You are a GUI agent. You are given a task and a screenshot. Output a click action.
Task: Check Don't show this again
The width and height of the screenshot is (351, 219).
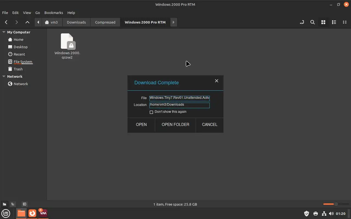151,112
